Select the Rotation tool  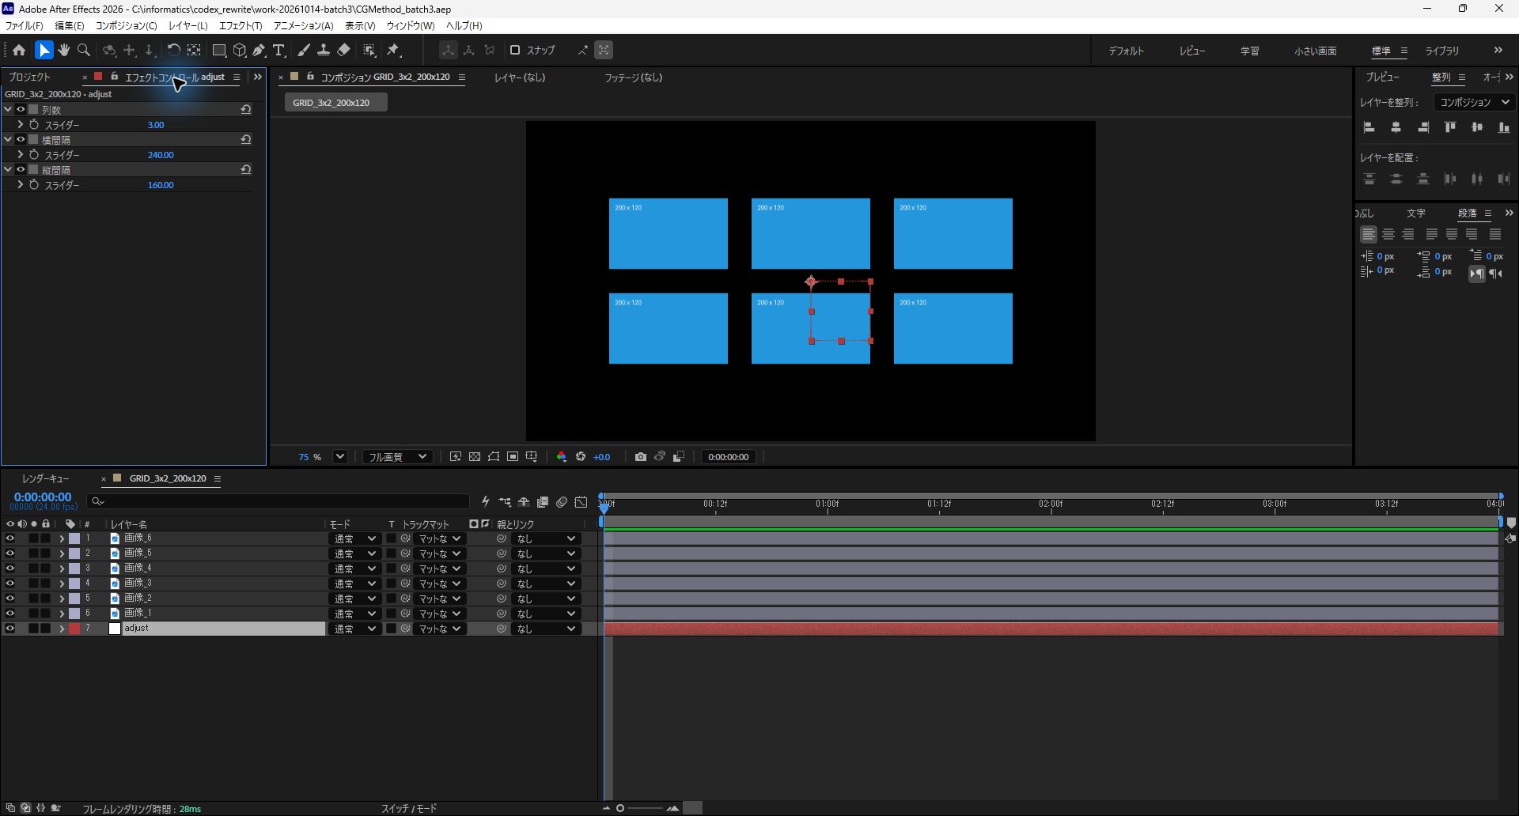click(x=173, y=50)
